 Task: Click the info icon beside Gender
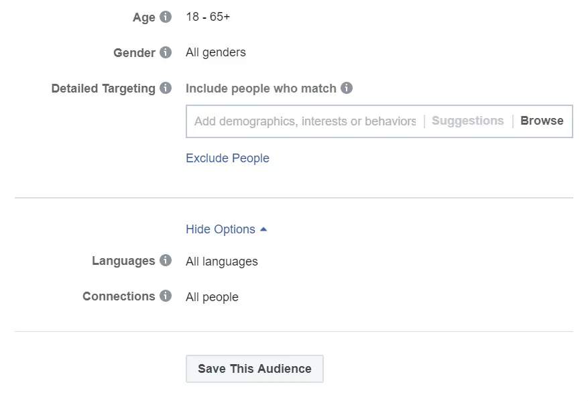[x=166, y=52]
